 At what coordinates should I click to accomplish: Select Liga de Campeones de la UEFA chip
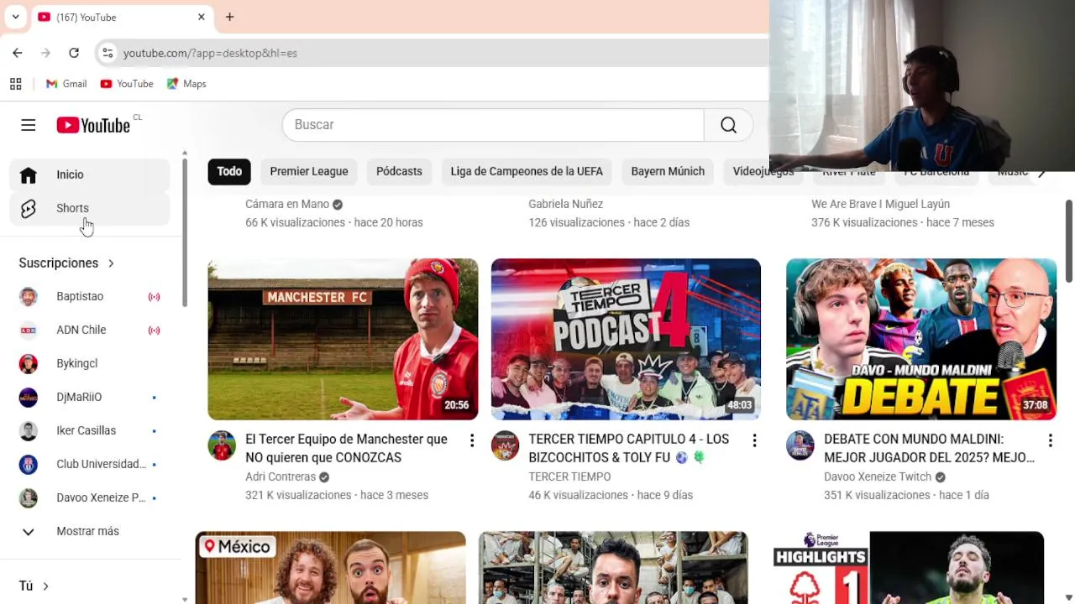tap(527, 171)
